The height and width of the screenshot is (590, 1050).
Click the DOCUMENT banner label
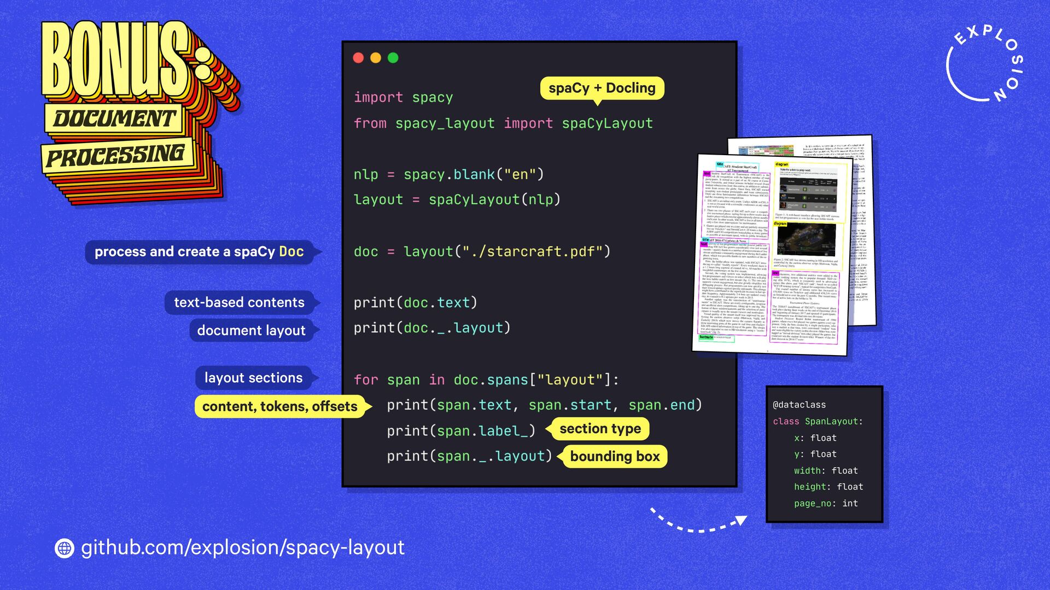point(114,119)
